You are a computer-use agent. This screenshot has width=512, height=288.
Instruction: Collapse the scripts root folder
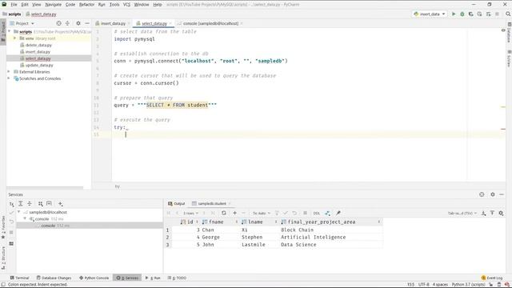(10, 32)
